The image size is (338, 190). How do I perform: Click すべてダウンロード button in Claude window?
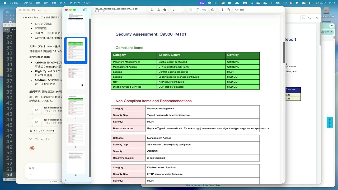[x=43, y=131]
